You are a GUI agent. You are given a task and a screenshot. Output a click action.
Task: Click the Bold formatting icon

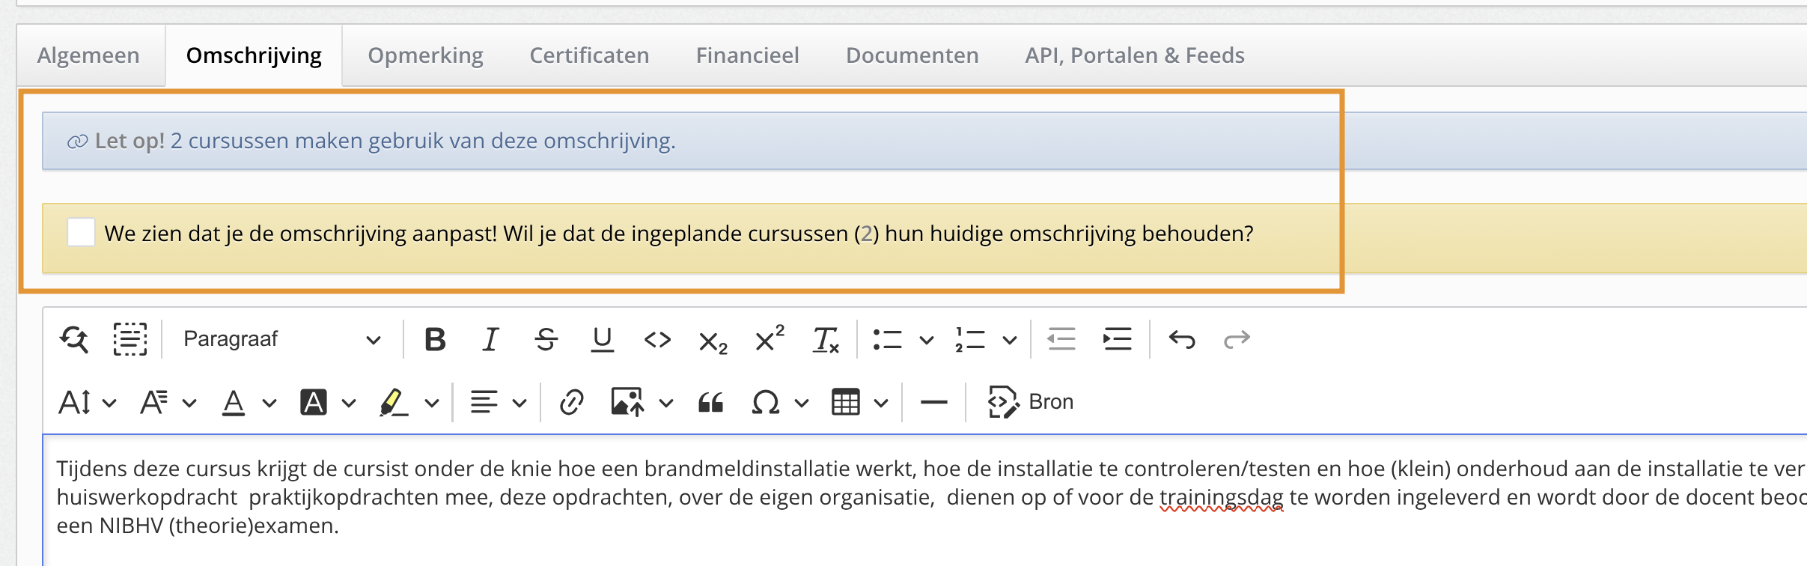coord(435,339)
